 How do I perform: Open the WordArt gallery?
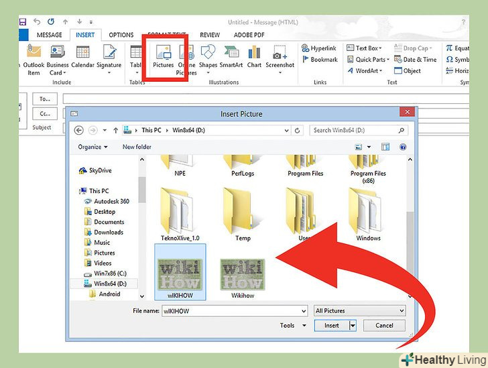coord(365,70)
